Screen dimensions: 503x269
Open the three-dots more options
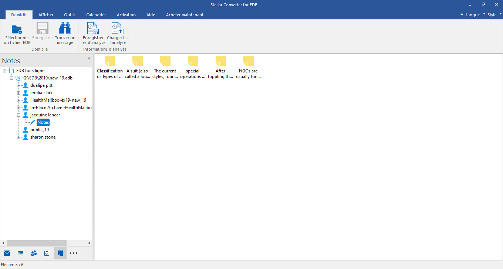(x=74, y=253)
